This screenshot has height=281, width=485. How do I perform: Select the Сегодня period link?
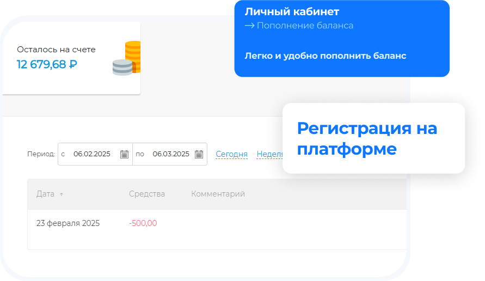[x=231, y=154]
